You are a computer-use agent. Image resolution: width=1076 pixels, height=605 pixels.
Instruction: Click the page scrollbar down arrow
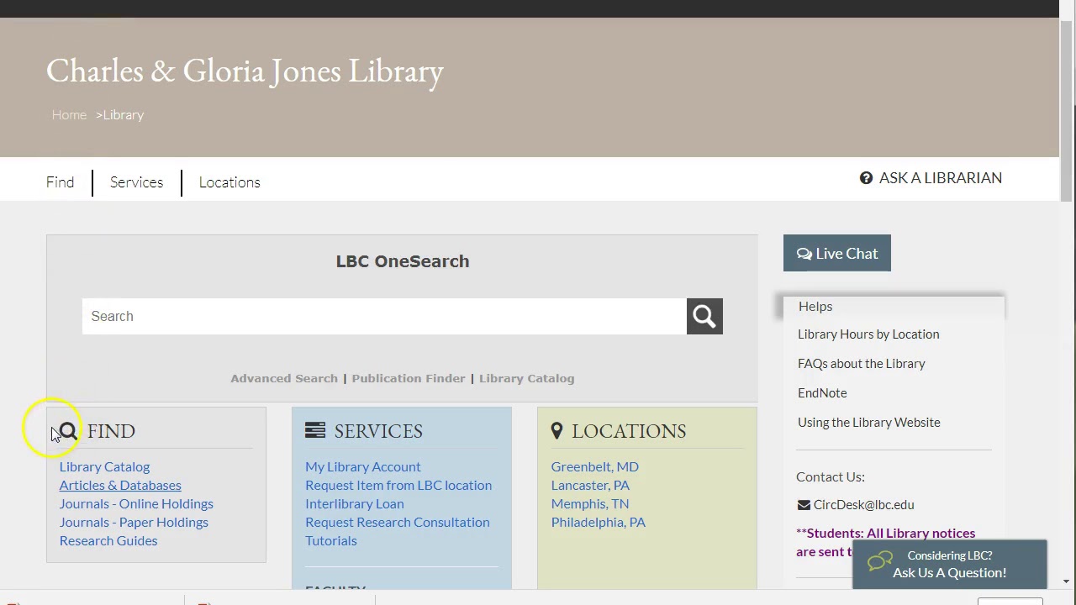click(1067, 581)
